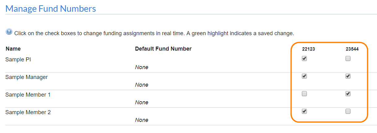The height and width of the screenshot is (133, 377).
Task: Select the Sample PI name
Action: coord(18,60)
